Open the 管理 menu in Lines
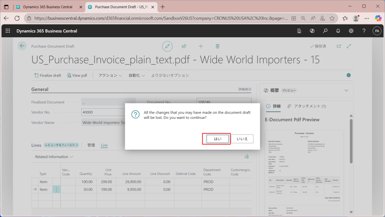385x217 pixels. coord(91,145)
